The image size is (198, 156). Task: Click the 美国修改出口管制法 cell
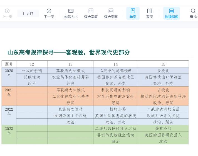pyautogui.click(x=163, y=77)
